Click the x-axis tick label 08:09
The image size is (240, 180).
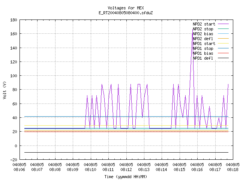[x=72, y=169]
